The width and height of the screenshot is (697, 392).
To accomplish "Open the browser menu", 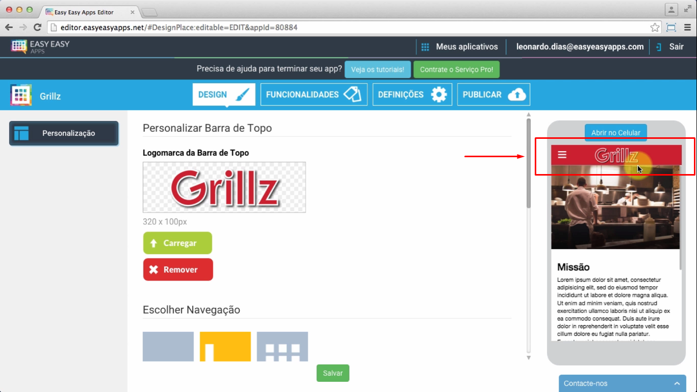I will click(687, 27).
